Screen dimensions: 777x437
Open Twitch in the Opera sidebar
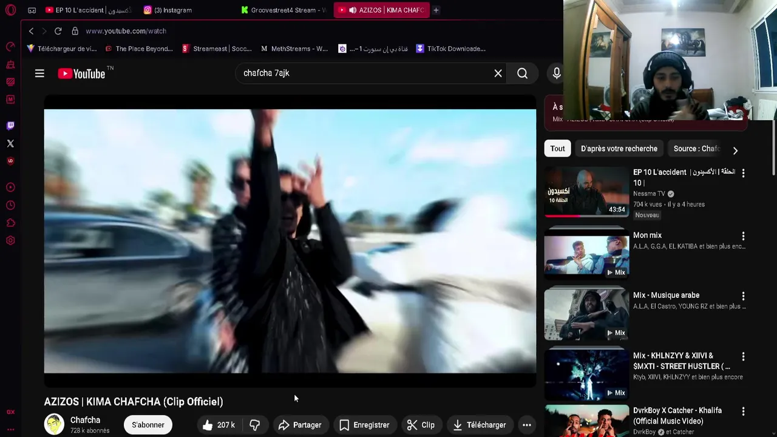pyautogui.click(x=10, y=126)
